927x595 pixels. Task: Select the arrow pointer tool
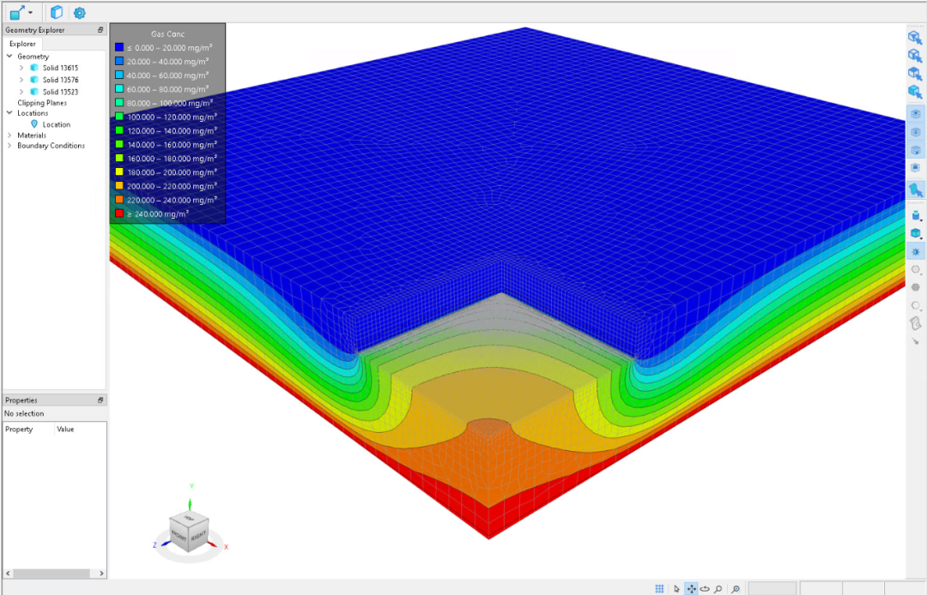(676, 588)
